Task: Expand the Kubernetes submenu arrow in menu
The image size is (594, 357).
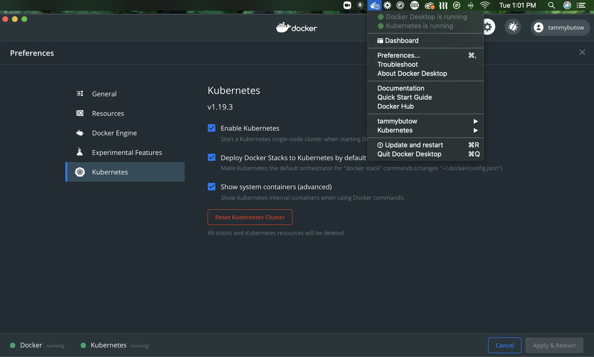Action: click(x=475, y=130)
